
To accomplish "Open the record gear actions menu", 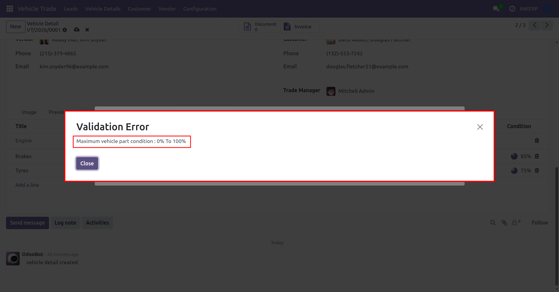I will (65, 30).
